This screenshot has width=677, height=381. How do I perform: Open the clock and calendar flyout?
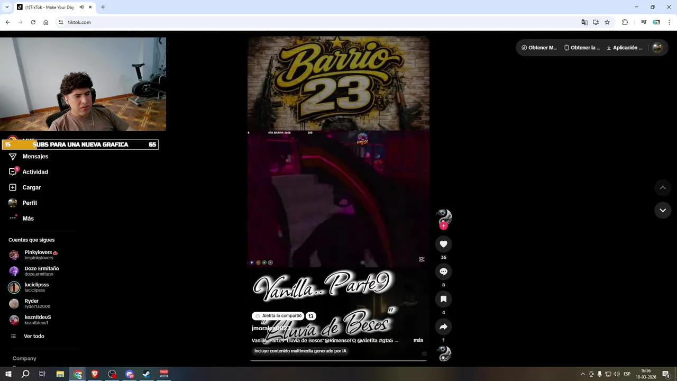[x=646, y=374]
